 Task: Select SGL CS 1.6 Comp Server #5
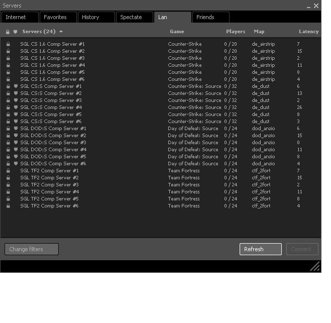click(x=160, y=72)
